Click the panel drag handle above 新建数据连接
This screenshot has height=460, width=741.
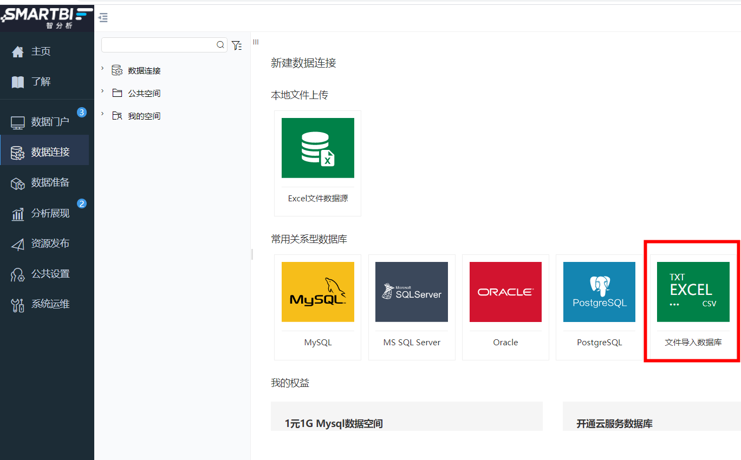click(x=256, y=42)
